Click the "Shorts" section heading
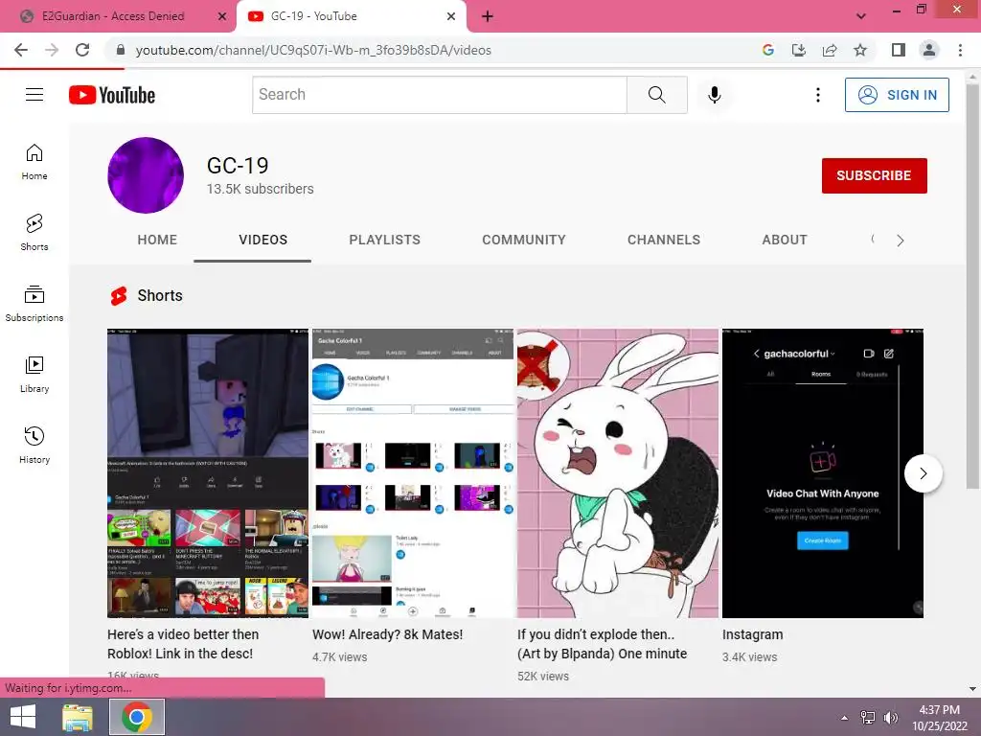This screenshot has width=981, height=736. click(160, 295)
